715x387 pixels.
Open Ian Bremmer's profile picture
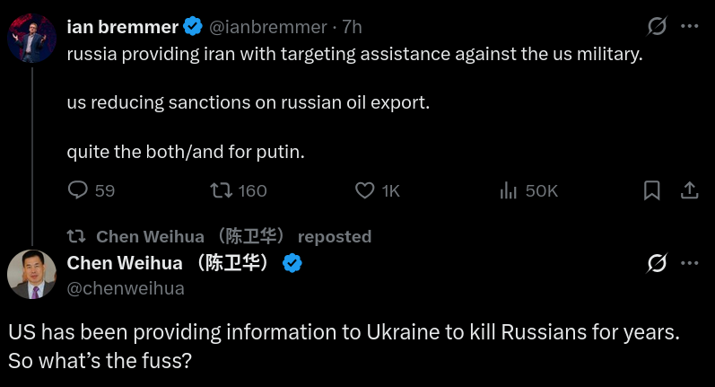[32, 37]
